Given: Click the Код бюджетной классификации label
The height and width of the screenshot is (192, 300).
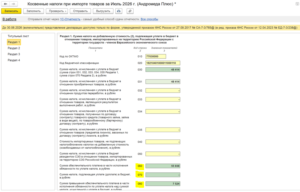Looking at the screenshot, I should coord(79,63).
